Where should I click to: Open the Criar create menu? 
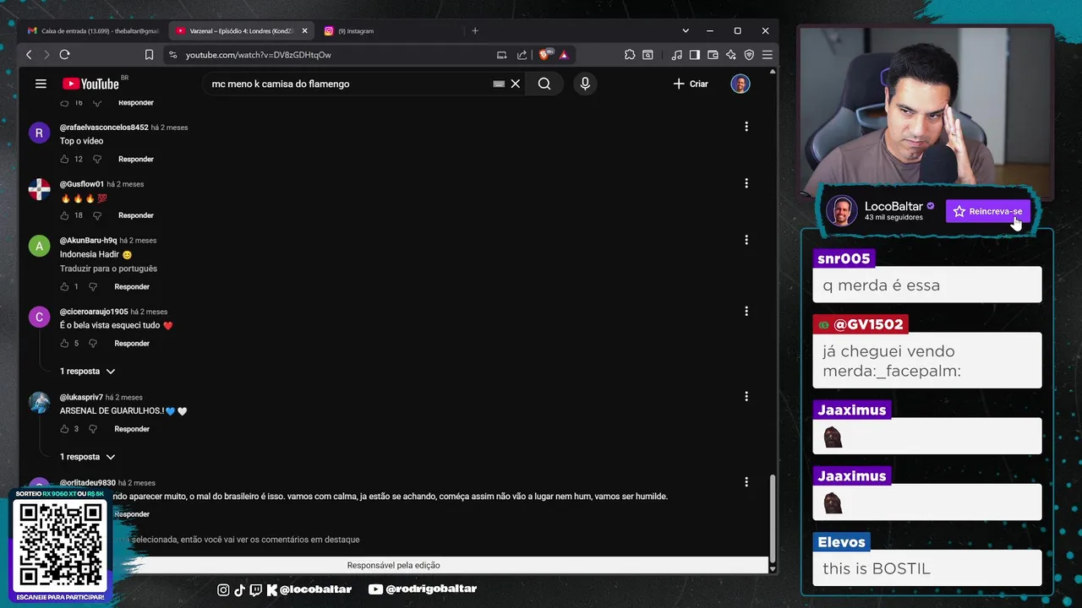[x=691, y=84]
